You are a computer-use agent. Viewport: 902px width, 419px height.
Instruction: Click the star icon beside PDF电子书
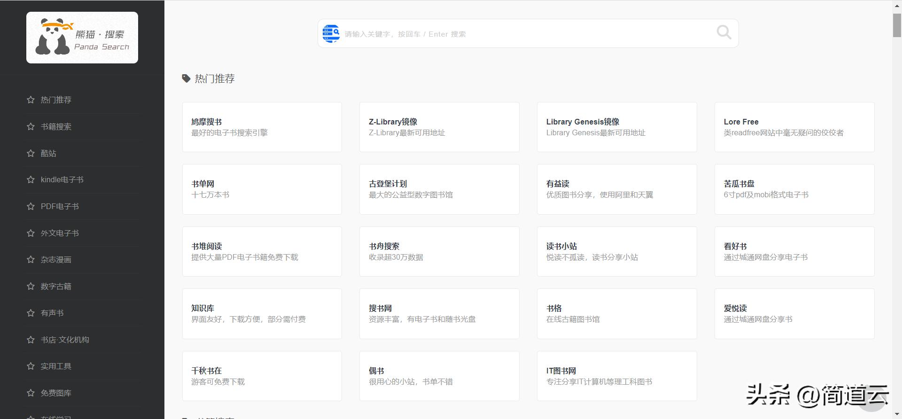click(x=31, y=206)
